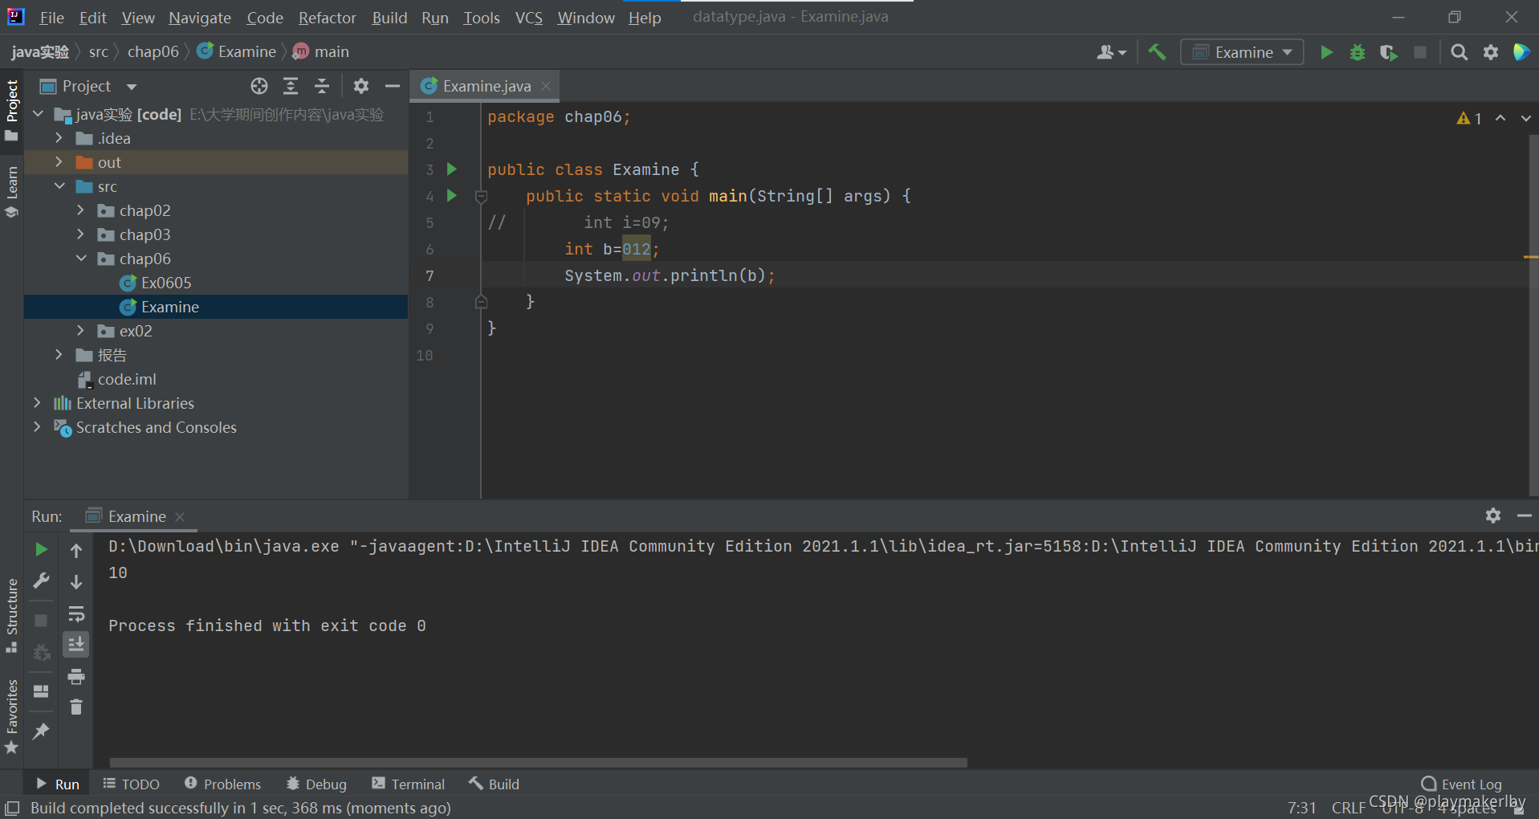
Task: Click the Stop button in the main toolbar
Action: pyautogui.click(x=1420, y=52)
